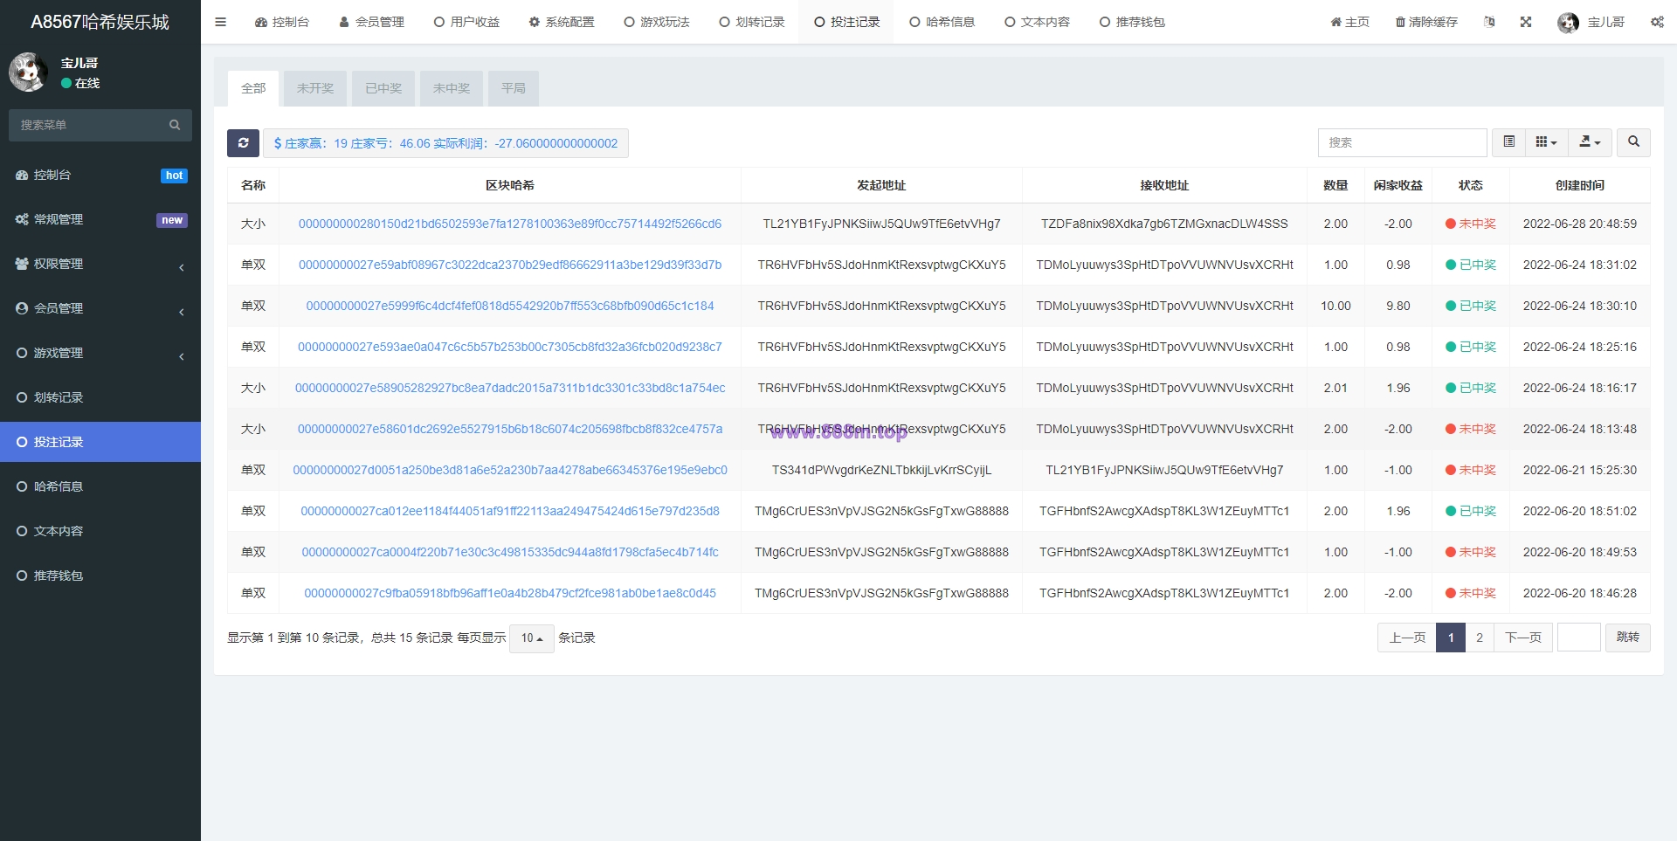Go to 主页 home in header
Image resolution: width=1677 pixels, height=841 pixels.
[1349, 22]
